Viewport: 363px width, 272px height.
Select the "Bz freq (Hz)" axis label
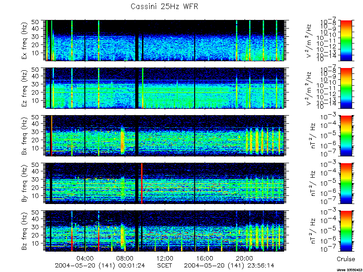(25, 231)
